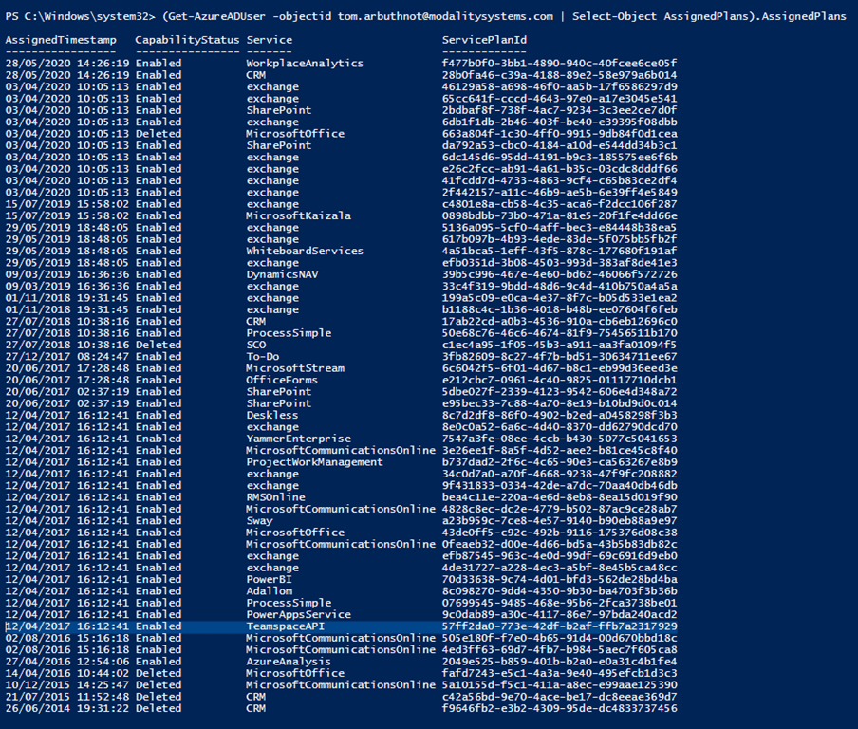Viewport: 858px width, 729px height.
Task: Click the YammerEnterprise service entry
Action: pos(298,439)
